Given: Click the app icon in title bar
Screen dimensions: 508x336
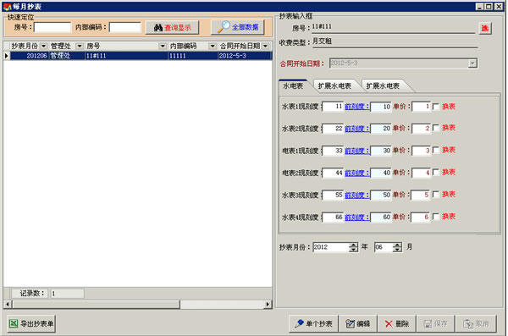Looking at the screenshot, I should pos(7,7).
